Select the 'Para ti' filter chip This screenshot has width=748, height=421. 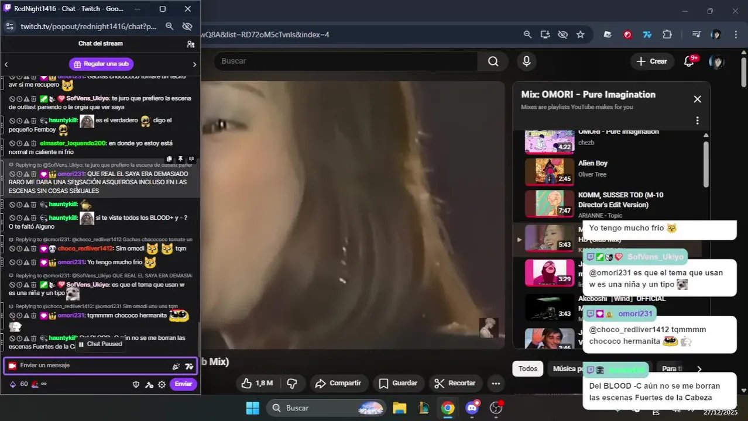click(x=671, y=369)
